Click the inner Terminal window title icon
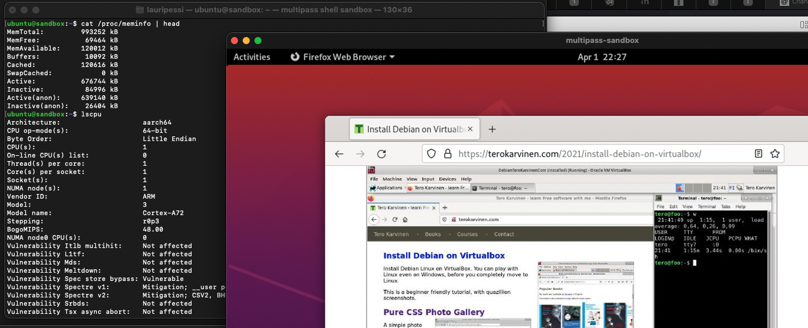 click(659, 198)
